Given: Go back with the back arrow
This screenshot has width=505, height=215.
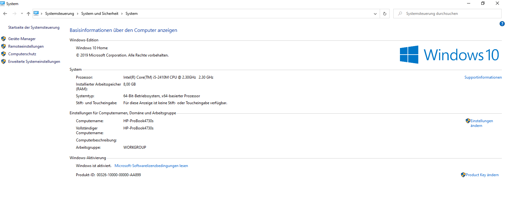Looking at the screenshot, I should [5, 14].
